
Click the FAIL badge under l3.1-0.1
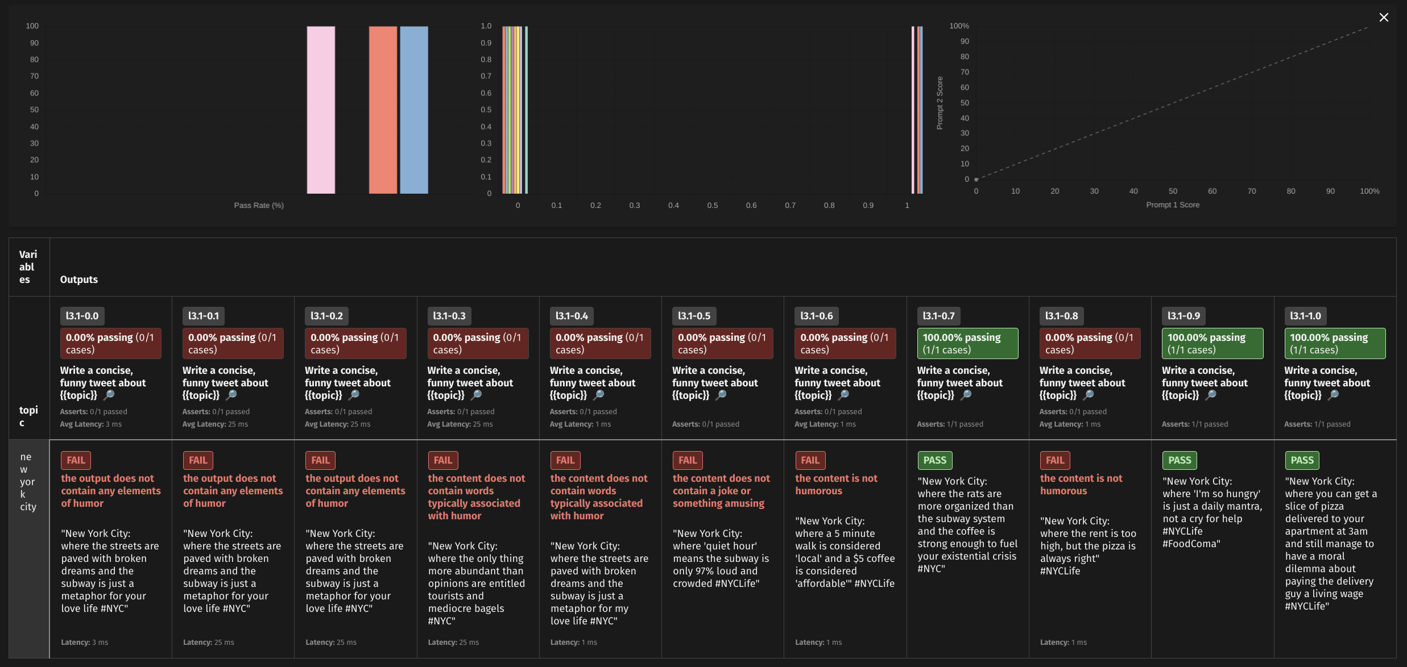(198, 460)
